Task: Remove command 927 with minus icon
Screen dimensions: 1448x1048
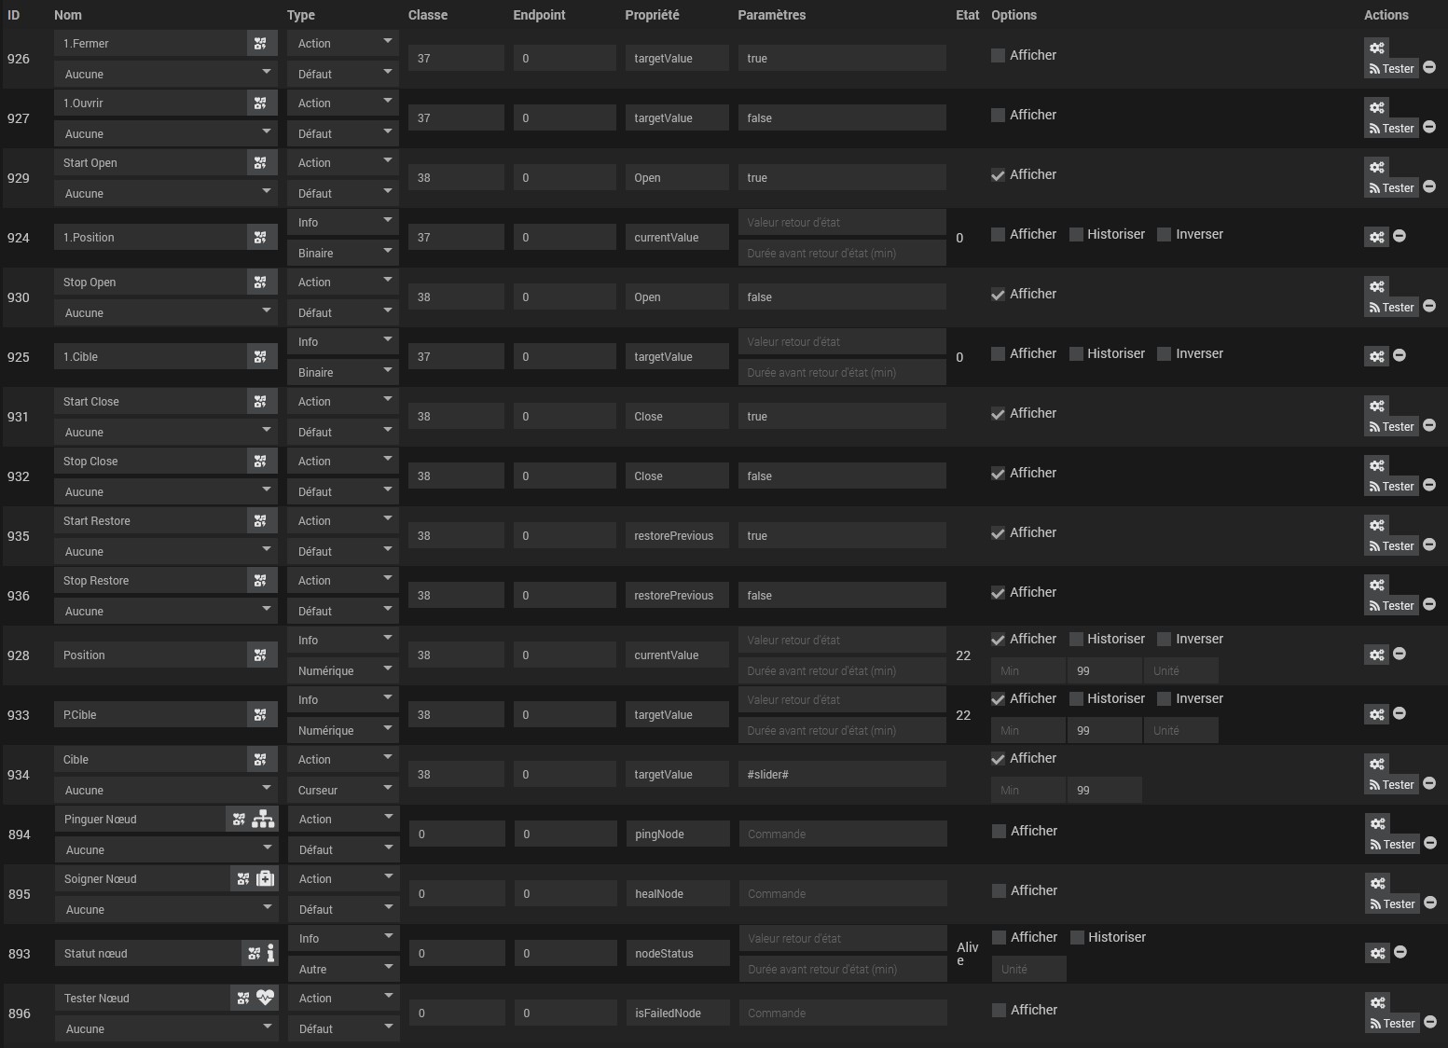Action: click(x=1429, y=128)
